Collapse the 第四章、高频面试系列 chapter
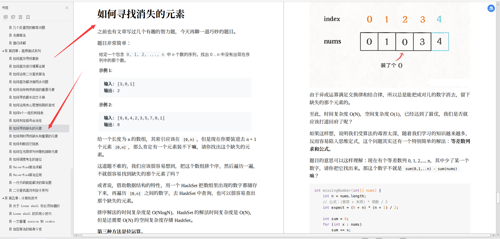Screen dimensions: 500x239 pyautogui.click(x=3, y=51)
